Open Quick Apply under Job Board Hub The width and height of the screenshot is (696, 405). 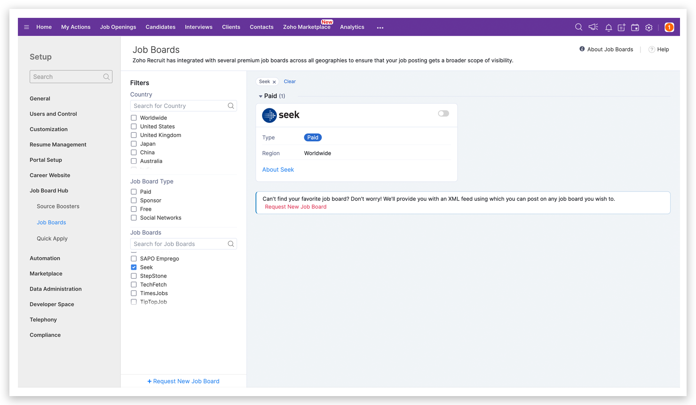52,238
